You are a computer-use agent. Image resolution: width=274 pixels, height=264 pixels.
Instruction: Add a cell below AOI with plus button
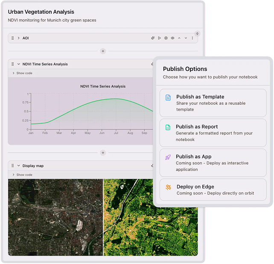tap(102, 51)
